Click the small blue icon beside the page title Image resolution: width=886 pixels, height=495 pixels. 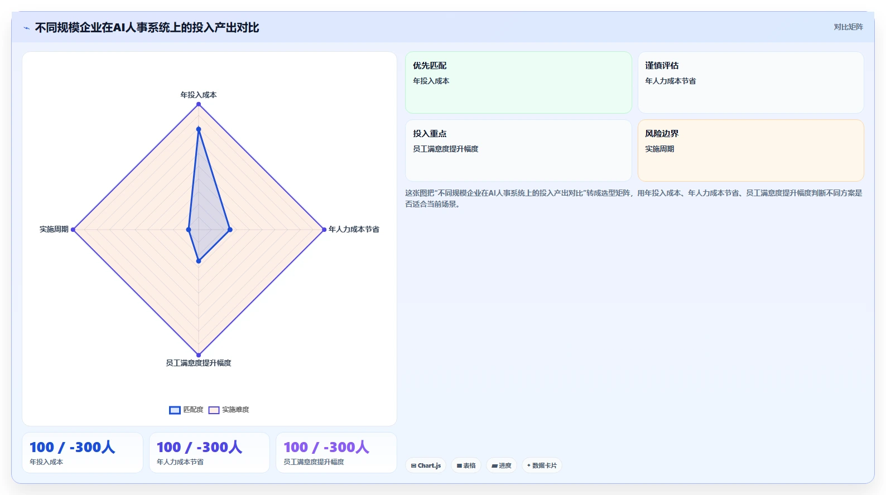[x=26, y=28]
